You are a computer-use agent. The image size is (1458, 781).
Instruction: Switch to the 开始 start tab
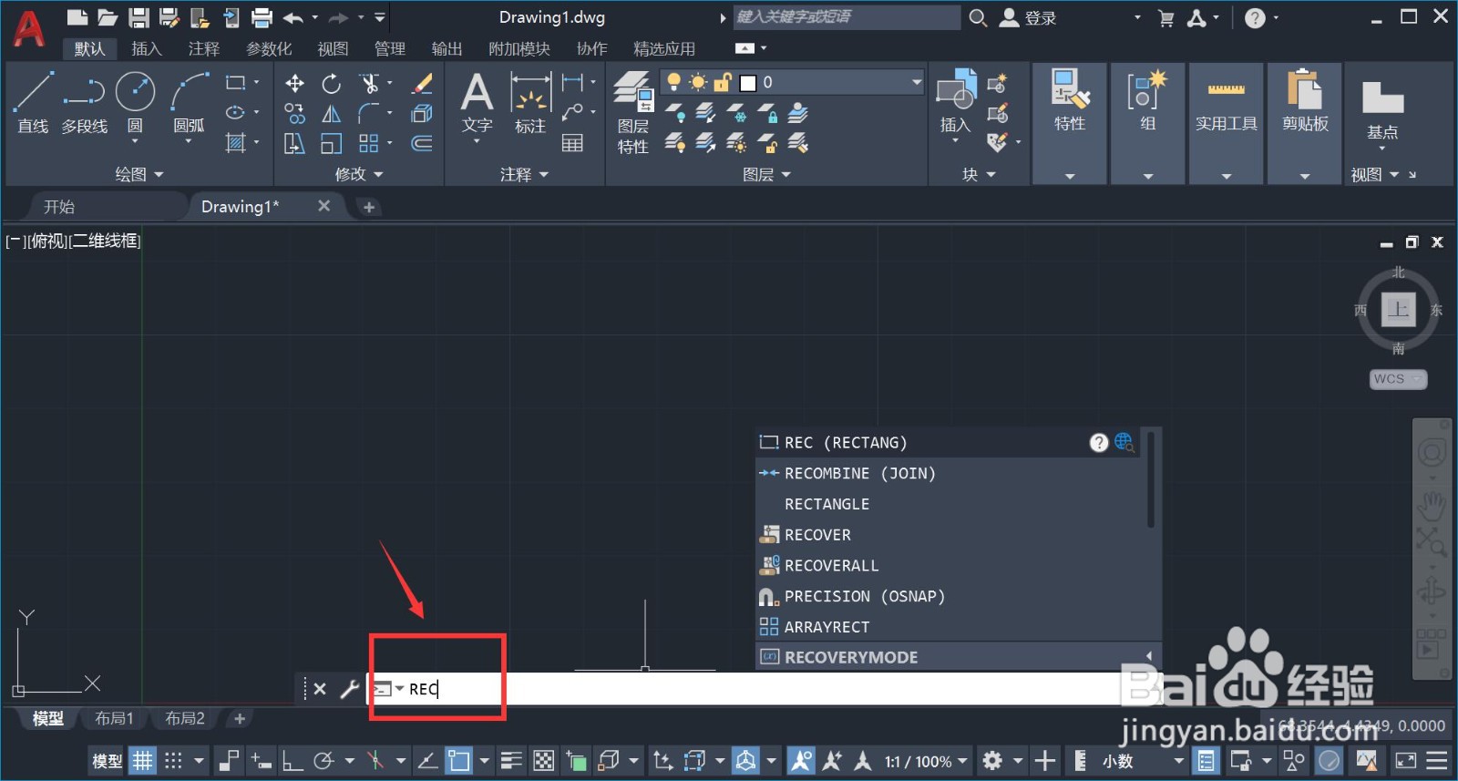click(x=59, y=207)
